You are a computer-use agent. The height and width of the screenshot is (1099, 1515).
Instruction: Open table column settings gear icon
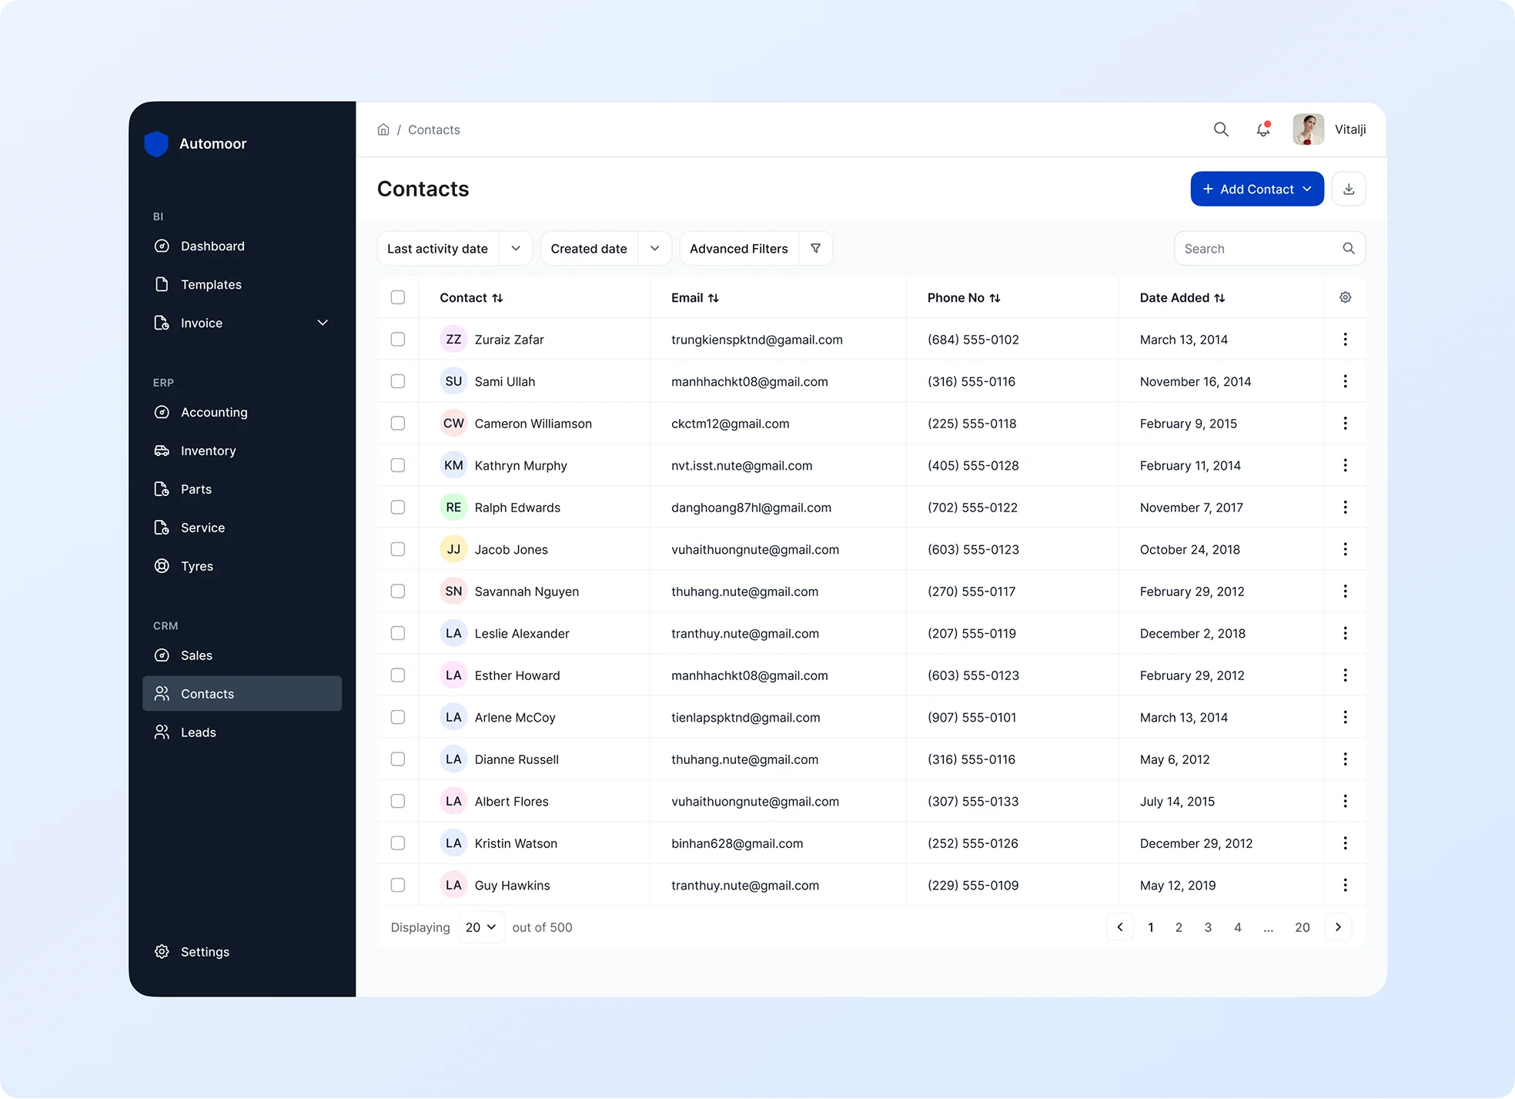pyautogui.click(x=1345, y=297)
